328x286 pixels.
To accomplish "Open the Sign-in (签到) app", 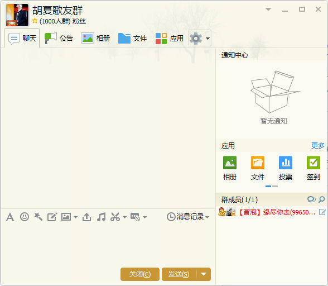I will [x=313, y=168].
